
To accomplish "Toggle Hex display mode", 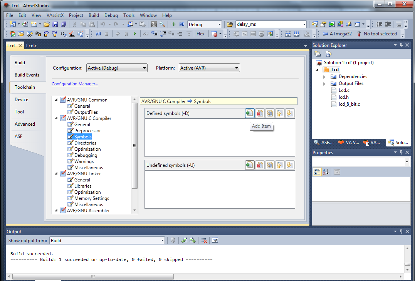I will [200, 34].
